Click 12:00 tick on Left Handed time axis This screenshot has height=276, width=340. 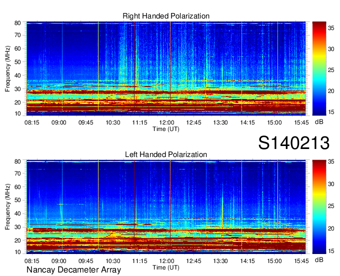click(166, 261)
